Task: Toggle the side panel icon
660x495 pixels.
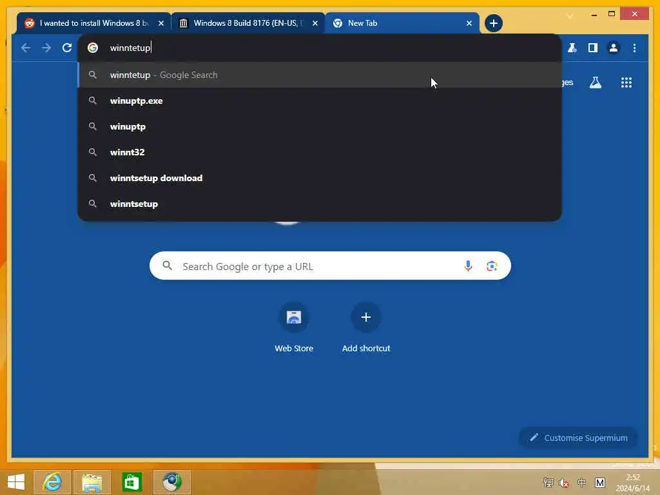Action: click(x=593, y=48)
